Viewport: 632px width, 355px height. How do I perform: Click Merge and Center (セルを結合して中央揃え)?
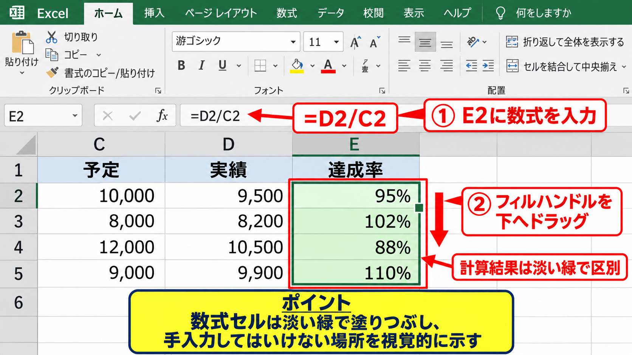562,66
